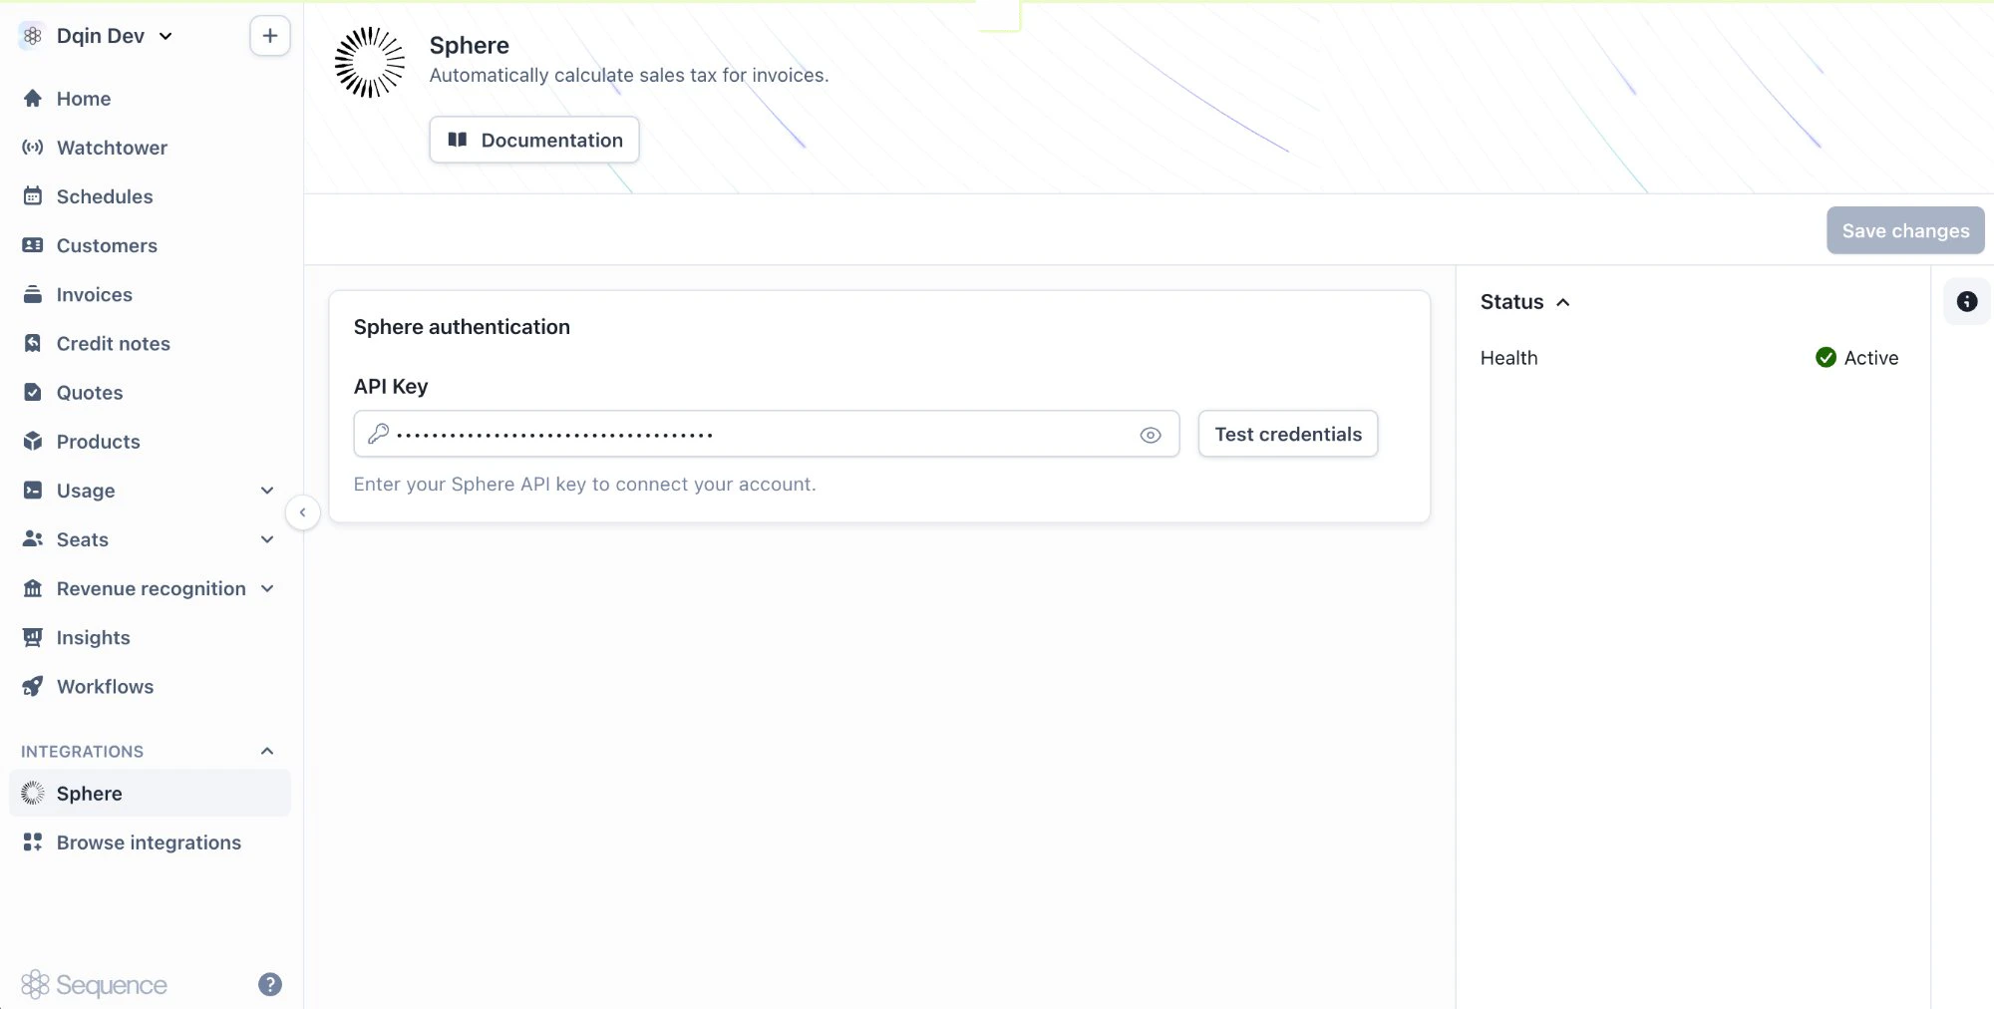Viewport: 1994px width, 1009px height.
Task: Click 'Automatically calculate sales tax' description
Action: click(x=628, y=75)
